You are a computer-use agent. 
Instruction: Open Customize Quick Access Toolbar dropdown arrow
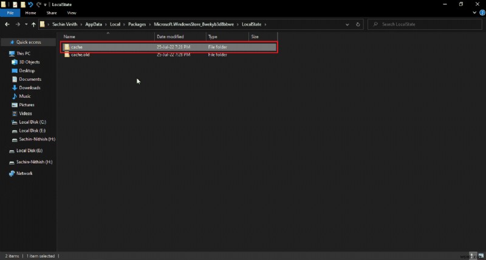pos(45,5)
